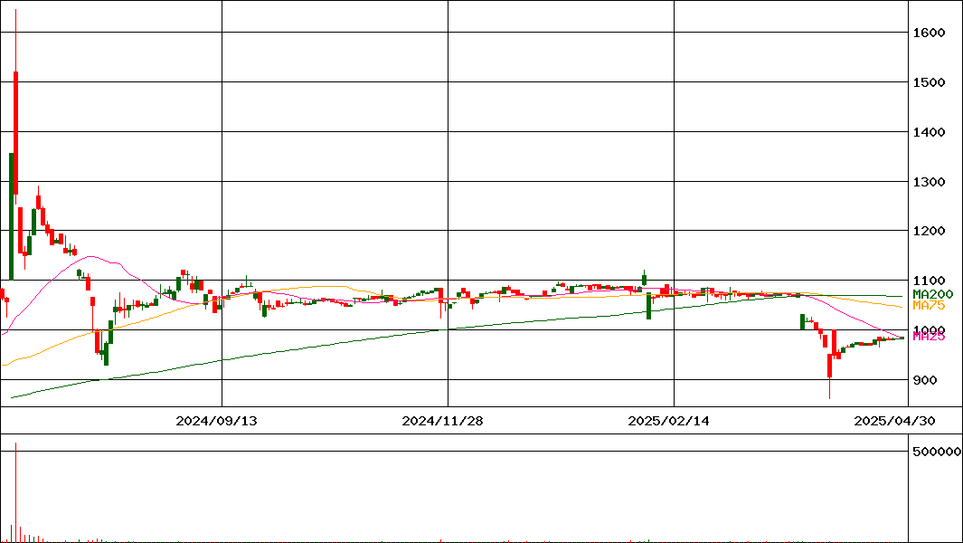The width and height of the screenshot is (963, 543).
Task: Click the MA25 legend label
Action: 929,336
